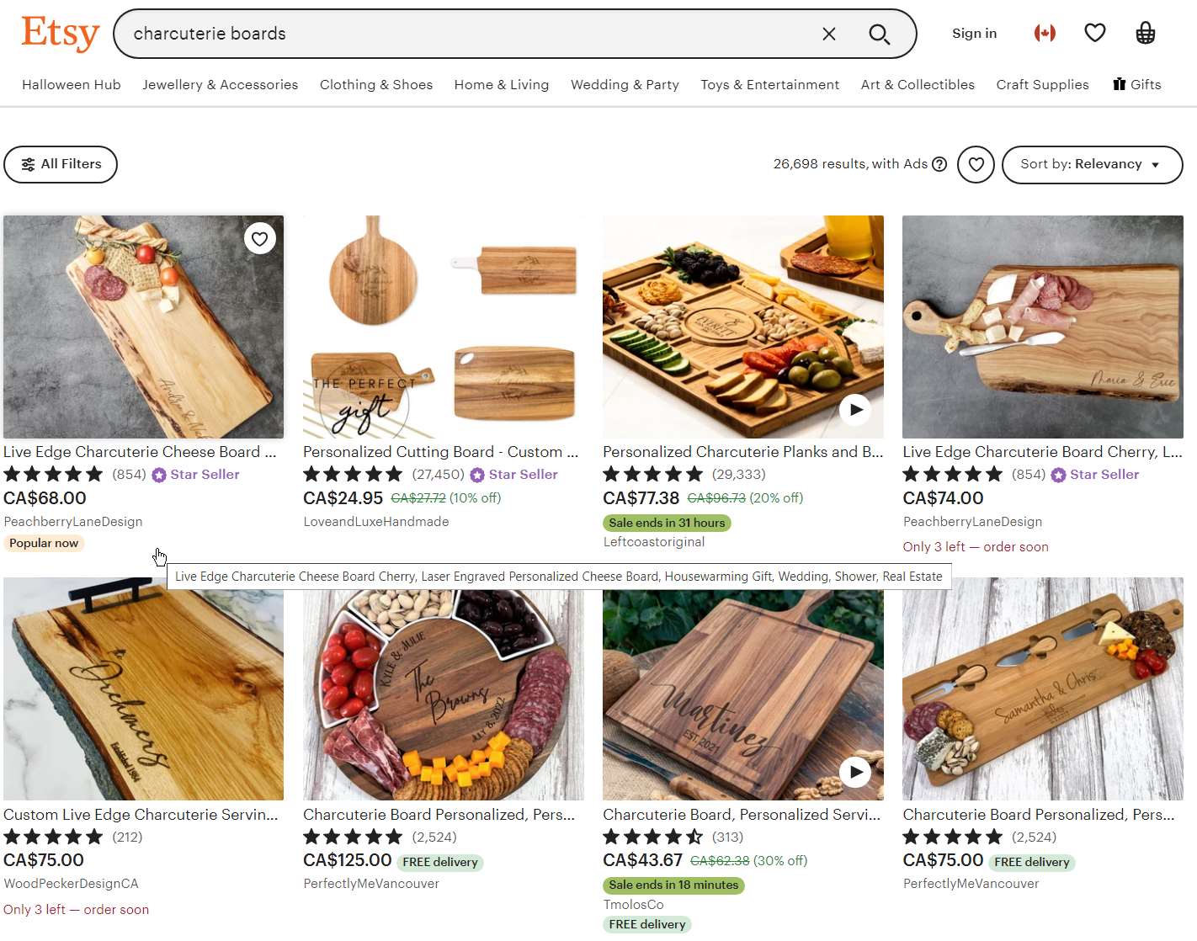This screenshot has height=941, width=1197.
Task: Open favourites heart icon in header
Action: (x=1094, y=33)
